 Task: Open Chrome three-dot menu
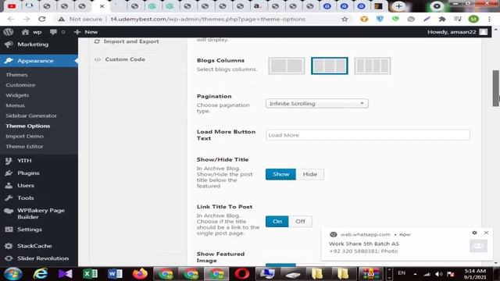click(490, 19)
